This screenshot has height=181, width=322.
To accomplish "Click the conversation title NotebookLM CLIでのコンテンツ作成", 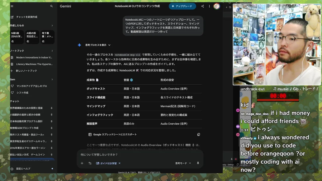I will click(x=137, y=6).
